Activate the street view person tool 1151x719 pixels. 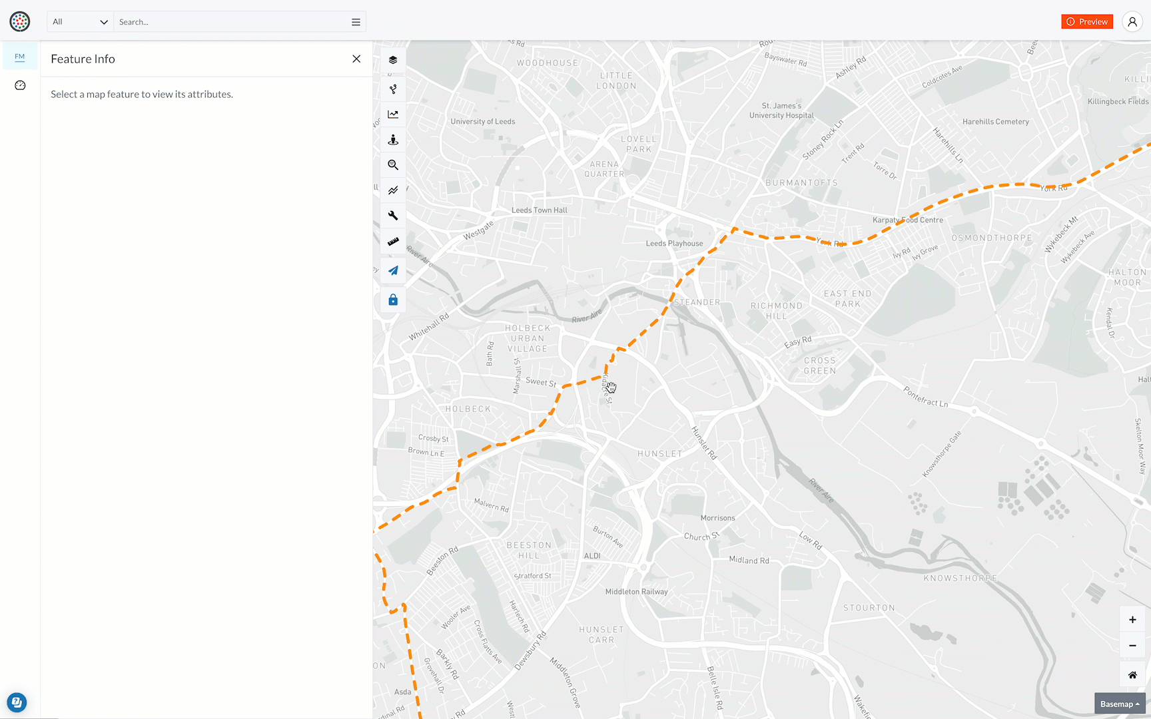point(393,140)
